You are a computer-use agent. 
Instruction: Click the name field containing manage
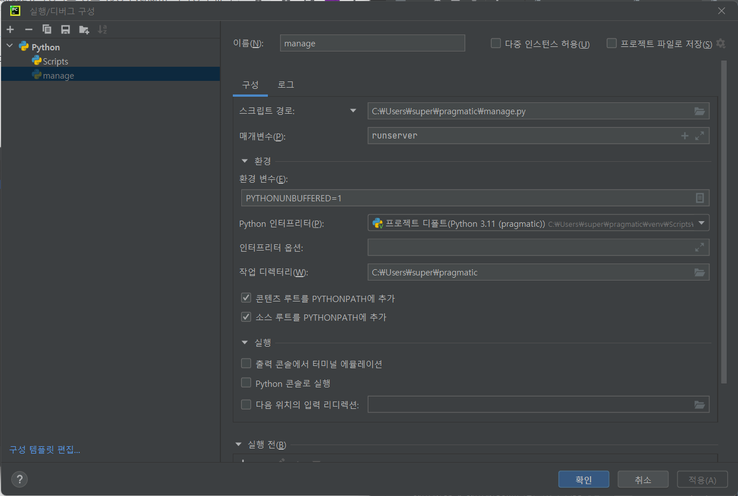(x=372, y=43)
